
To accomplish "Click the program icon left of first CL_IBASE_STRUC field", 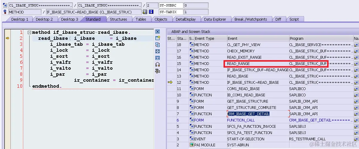I will pos(5,5).
